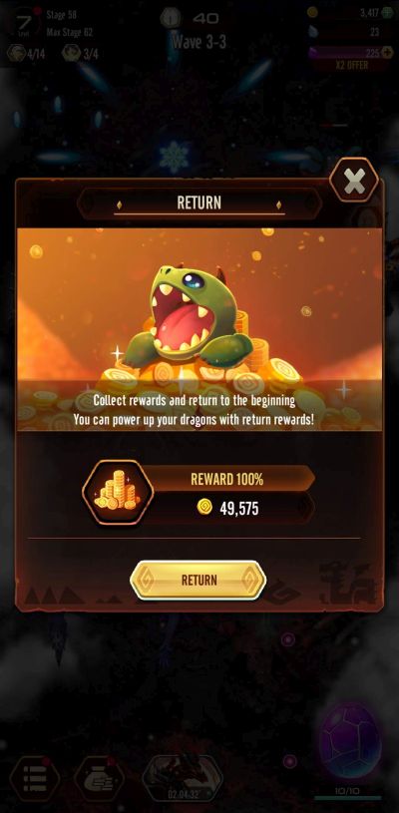Viewport: 399px width, 813px height.
Task: Tap the Wave 3-3 indicator
Action: point(199,42)
